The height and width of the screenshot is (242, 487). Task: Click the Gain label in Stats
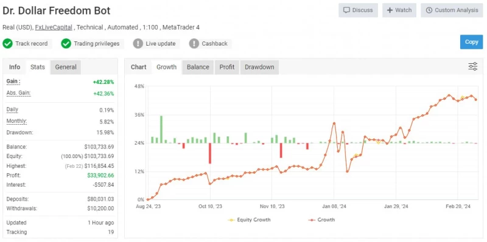13,81
